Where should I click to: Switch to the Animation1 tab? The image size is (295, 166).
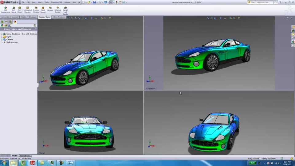click(x=25, y=156)
